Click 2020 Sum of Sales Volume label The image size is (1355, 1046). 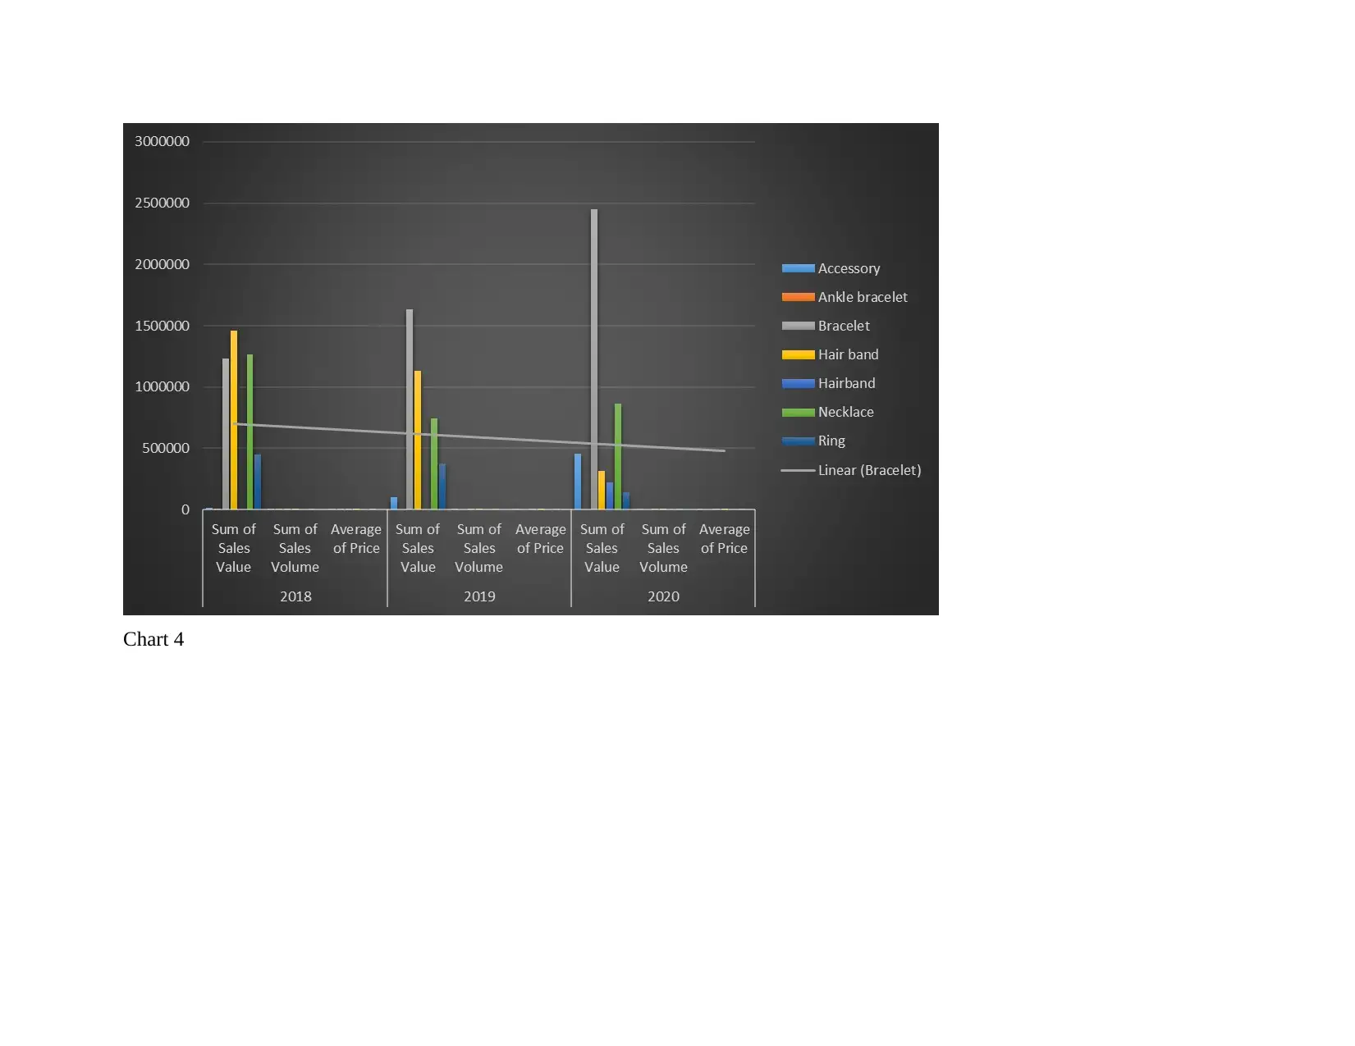coord(663,548)
